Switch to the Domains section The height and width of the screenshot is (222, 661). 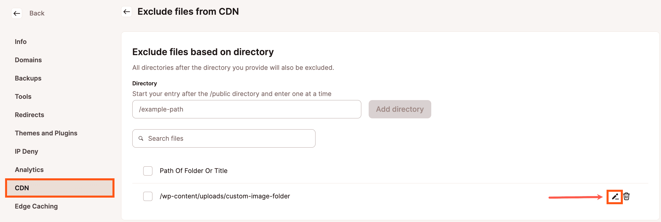[x=28, y=60]
